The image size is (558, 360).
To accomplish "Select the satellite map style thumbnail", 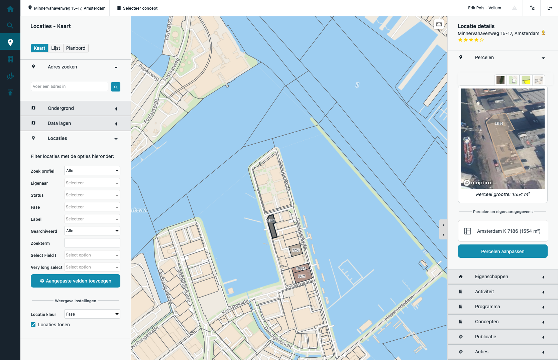I will click(500, 80).
